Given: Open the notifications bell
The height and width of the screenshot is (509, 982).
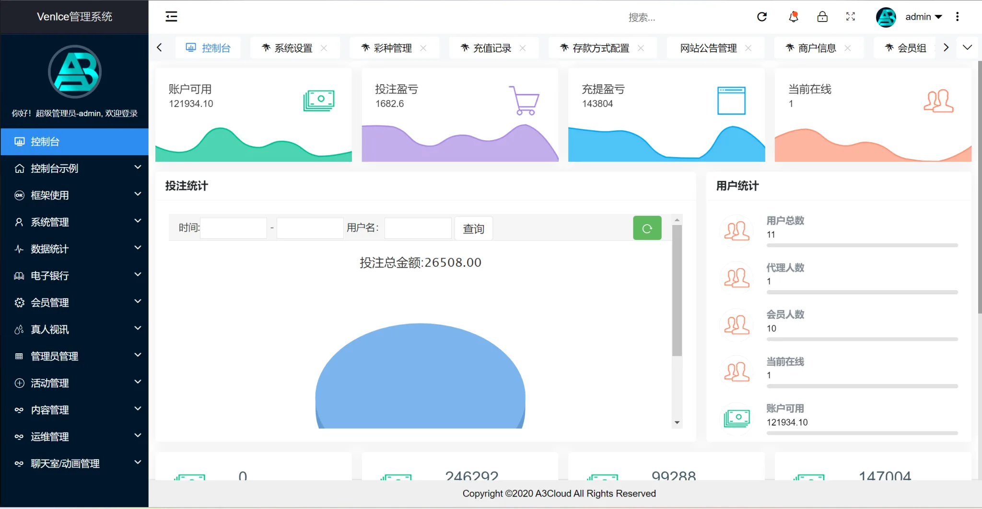Looking at the screenshot, I should click(x=794, y=17).
